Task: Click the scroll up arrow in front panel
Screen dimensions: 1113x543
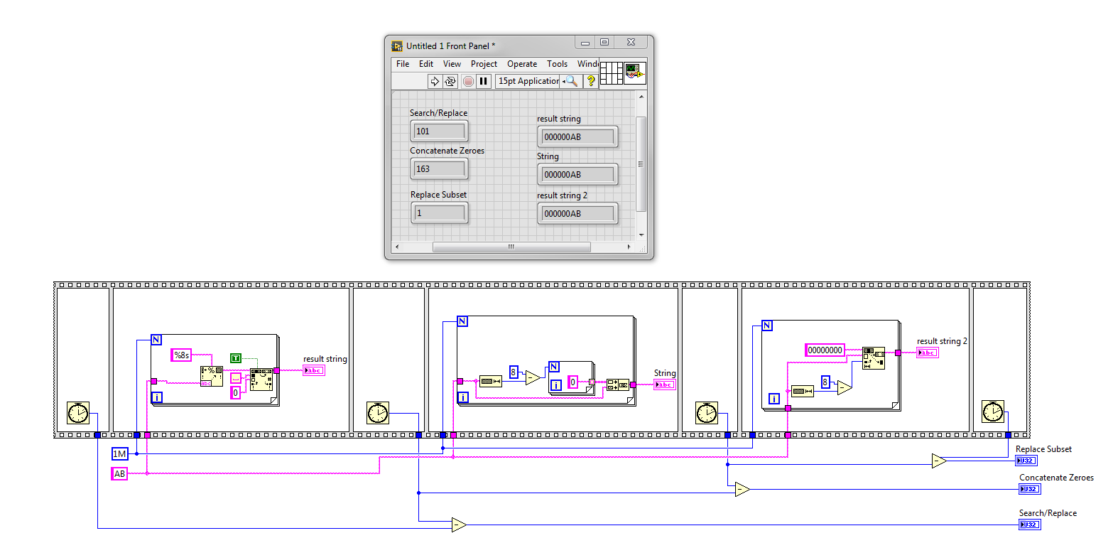Action: 641,96
